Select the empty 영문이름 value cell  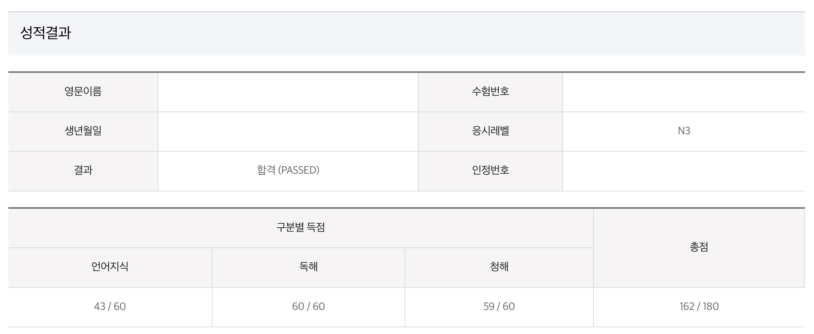pos(288,92)
